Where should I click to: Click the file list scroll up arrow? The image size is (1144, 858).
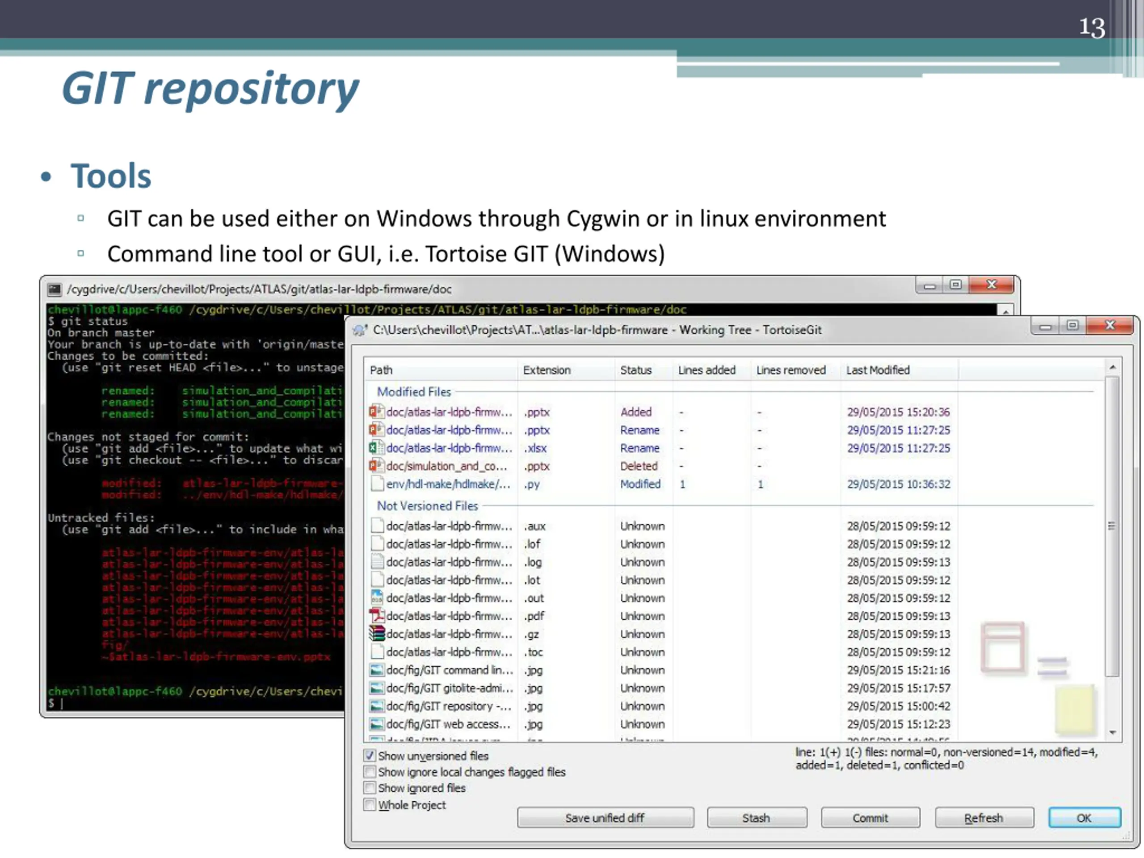(x=1112, y=367)
